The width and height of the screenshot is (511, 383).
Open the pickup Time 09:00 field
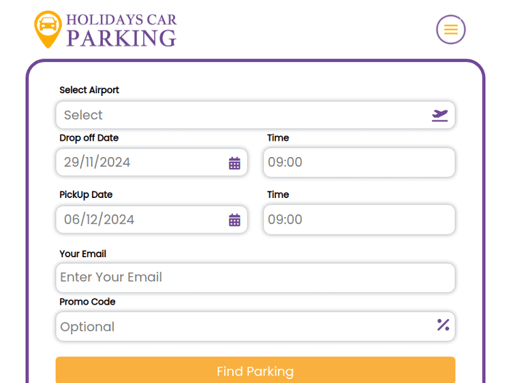[x=359, y=219]
